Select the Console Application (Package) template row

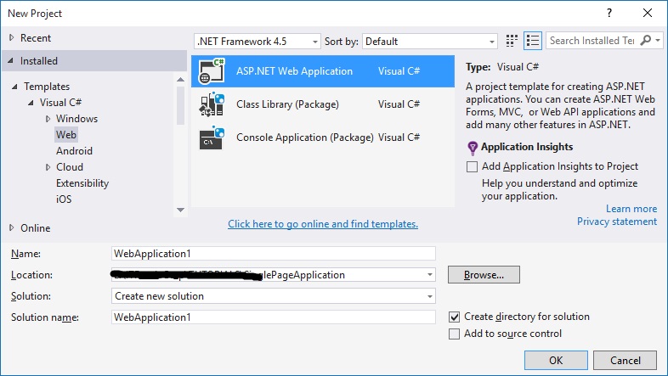pyautogui.click(x=323, y=137)
